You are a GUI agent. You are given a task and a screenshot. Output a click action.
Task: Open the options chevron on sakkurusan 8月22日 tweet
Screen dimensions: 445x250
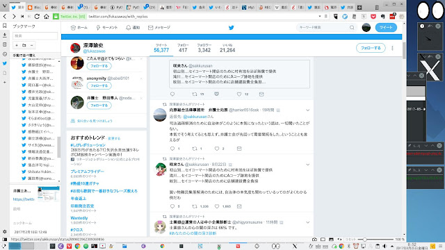[x=307, y=165]
